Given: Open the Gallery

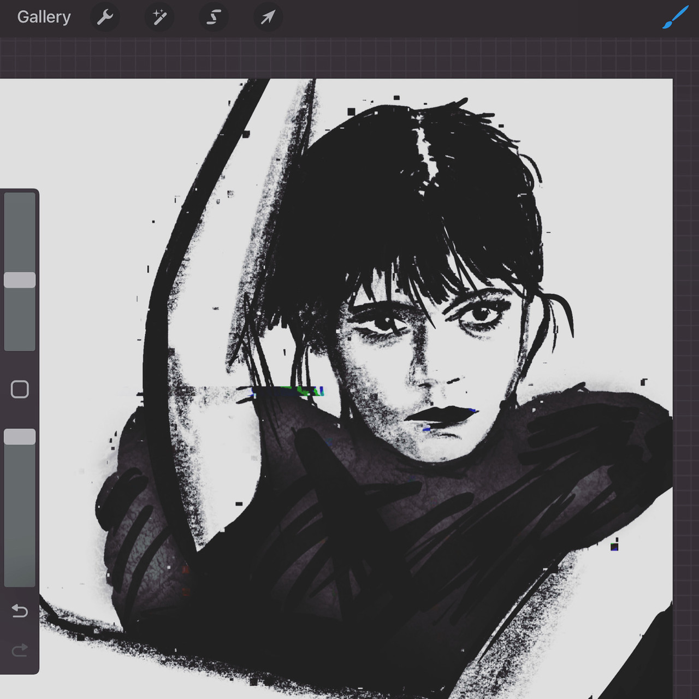Looking at the screenshot, I should pos(44,17).
